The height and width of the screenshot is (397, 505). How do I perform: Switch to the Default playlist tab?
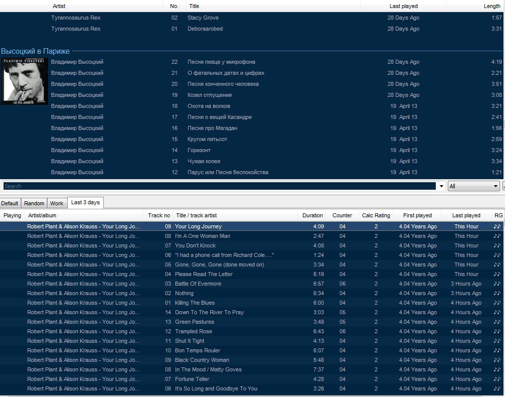(10, 203)
